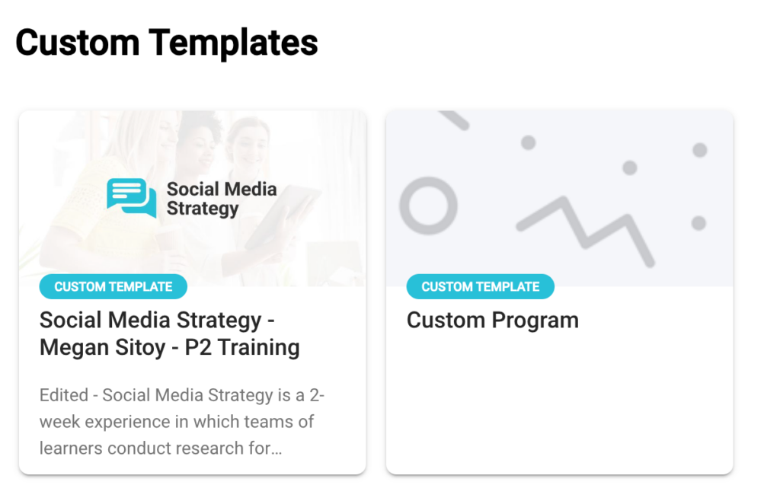Click the chat bubble icon on Social Media card
780x501 pixels.
point(131,197)
